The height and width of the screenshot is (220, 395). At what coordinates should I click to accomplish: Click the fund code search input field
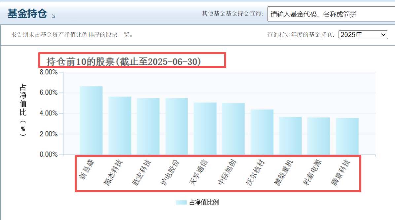click(331, 14)
